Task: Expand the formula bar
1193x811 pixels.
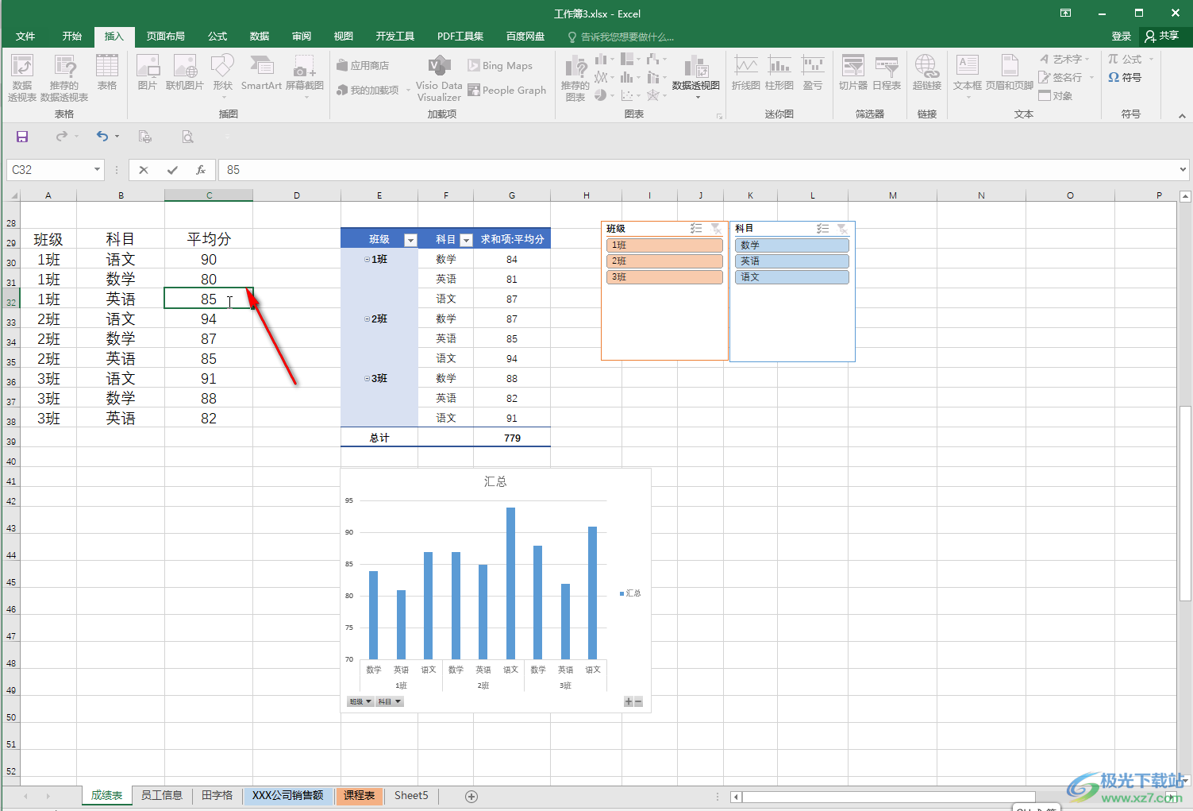Action: tap(1183, 170)
